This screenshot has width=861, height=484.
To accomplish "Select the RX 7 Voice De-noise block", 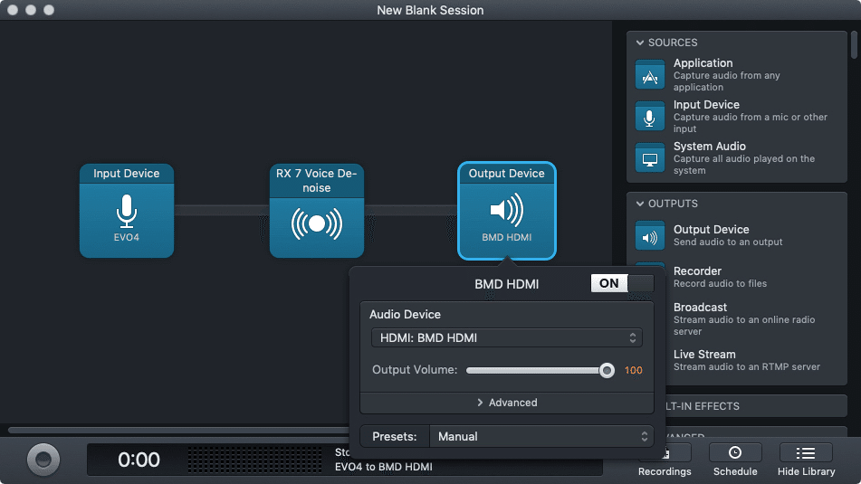I will pyautogui.click(x=316, y=211).
